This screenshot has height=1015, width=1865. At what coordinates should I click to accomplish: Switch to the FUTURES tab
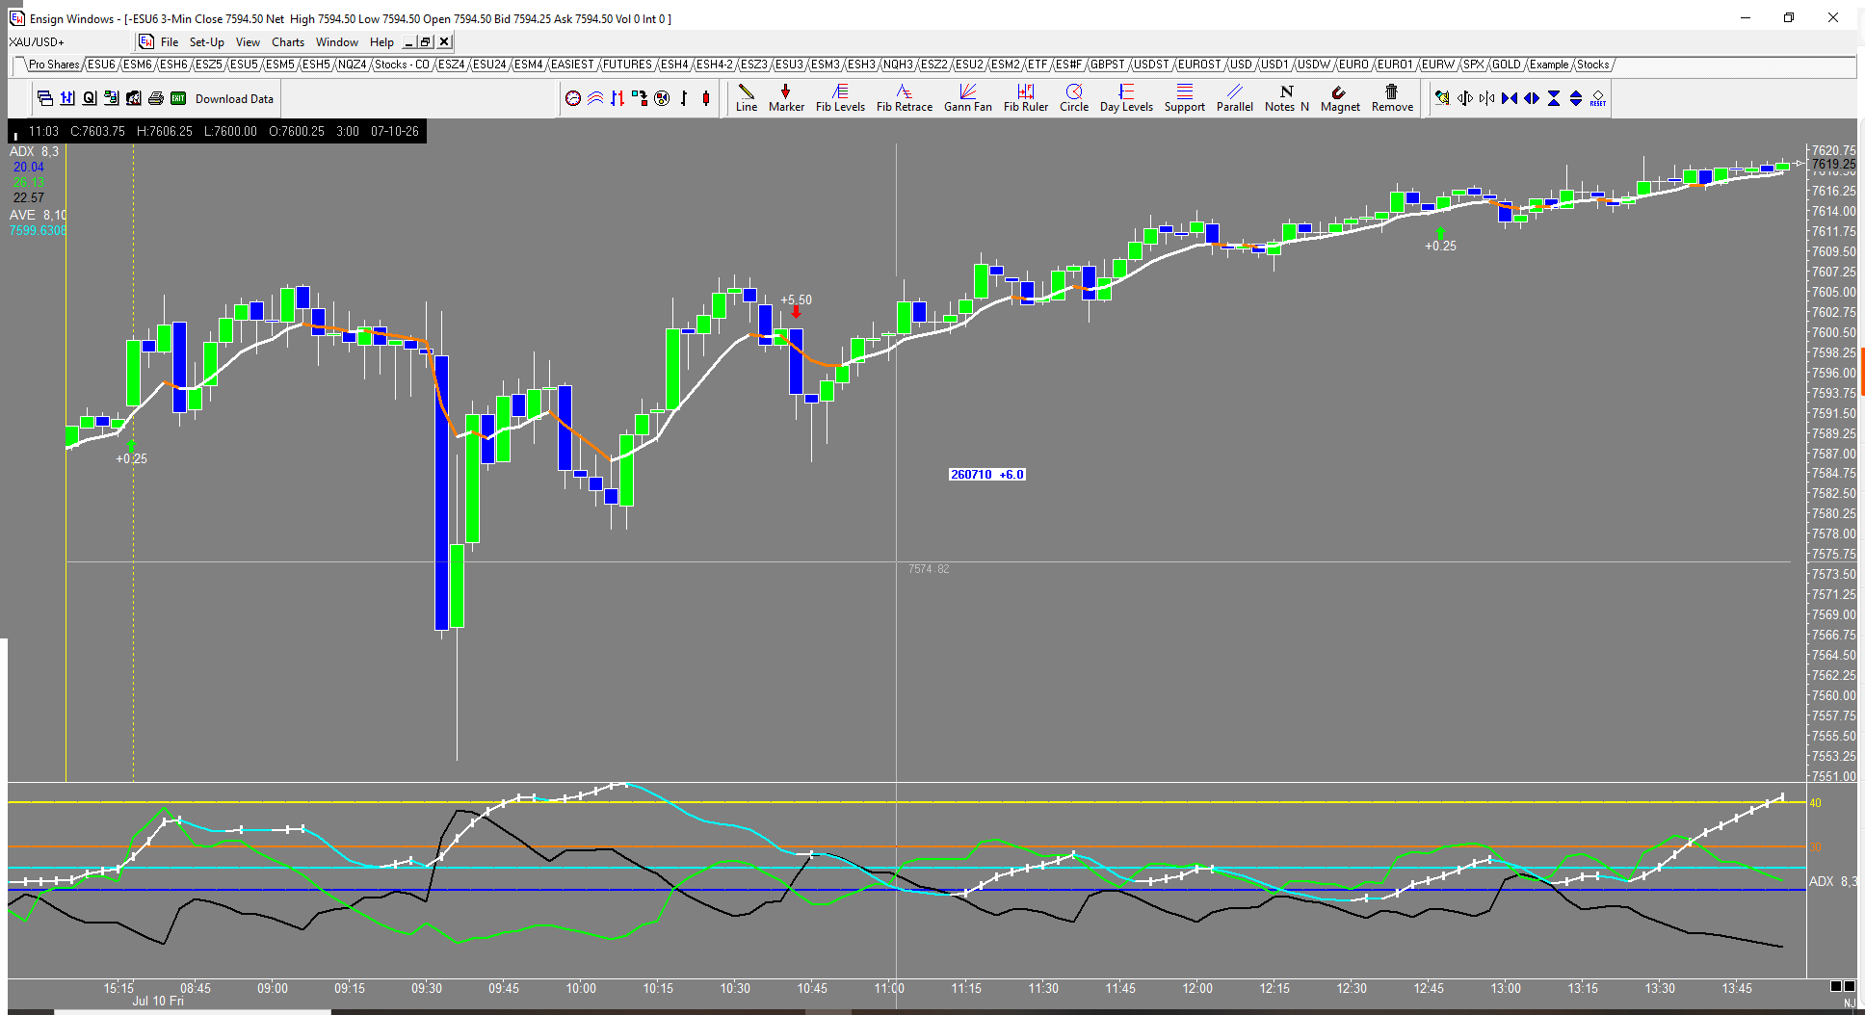[627, 65]
